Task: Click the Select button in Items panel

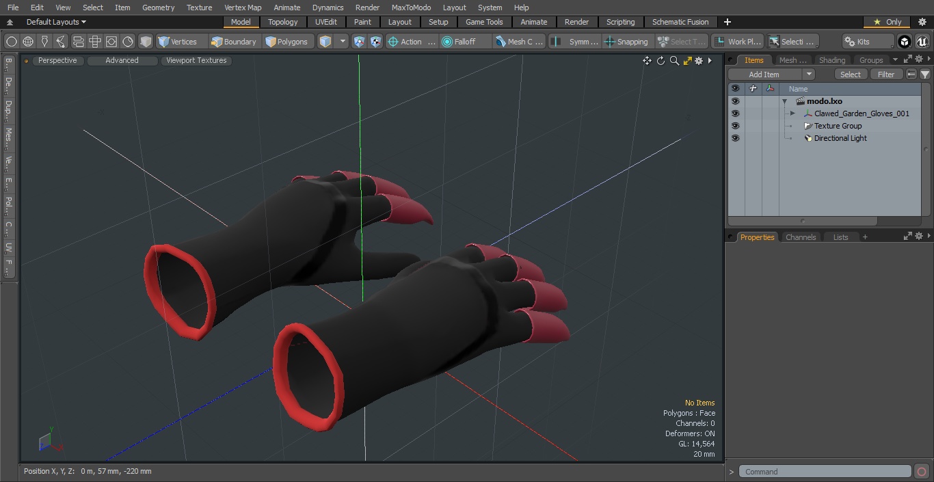Action: (851, 75)
